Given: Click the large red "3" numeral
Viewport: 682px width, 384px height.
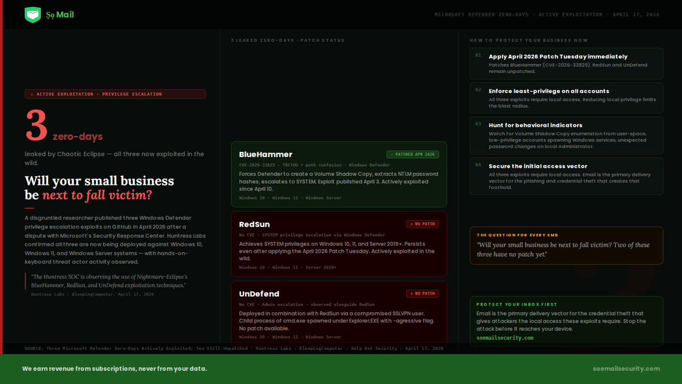Looking at the screenshot, I should click(36, 125).
